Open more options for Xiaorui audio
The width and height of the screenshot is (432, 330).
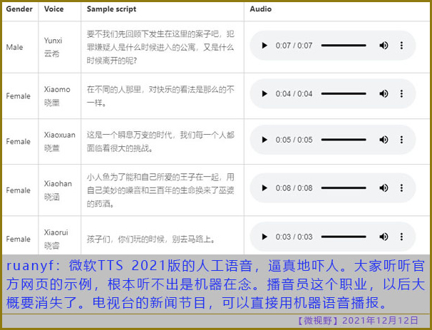(401, 237)
